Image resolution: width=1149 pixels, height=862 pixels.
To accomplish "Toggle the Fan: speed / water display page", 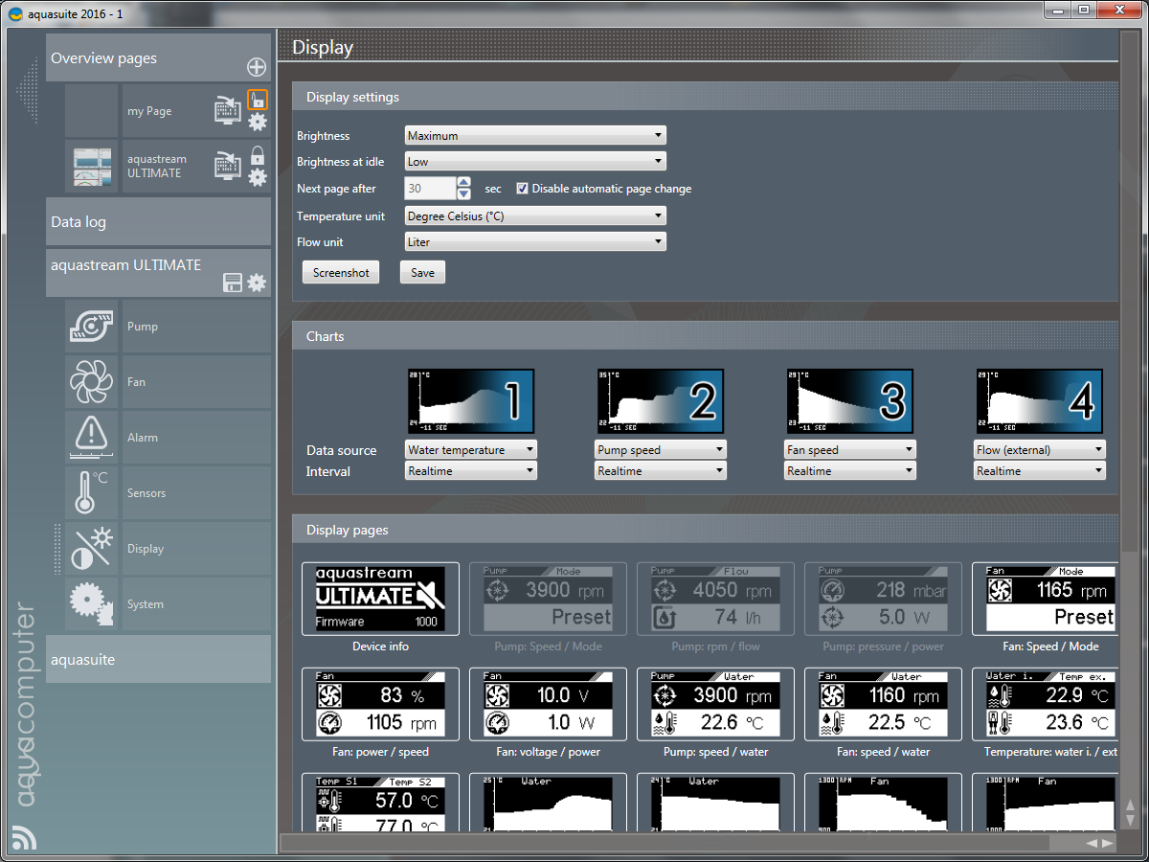I will (883, 704).
